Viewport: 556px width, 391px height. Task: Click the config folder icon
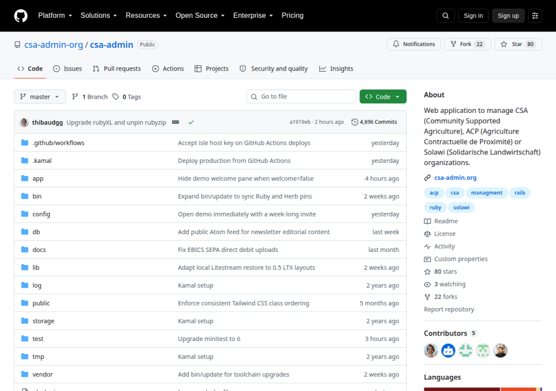click(x=24, y=214)
